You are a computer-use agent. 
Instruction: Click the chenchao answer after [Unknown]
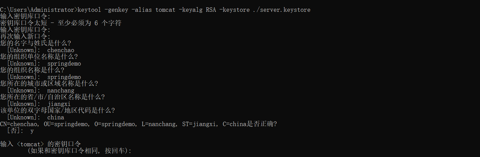coord(61,50)
